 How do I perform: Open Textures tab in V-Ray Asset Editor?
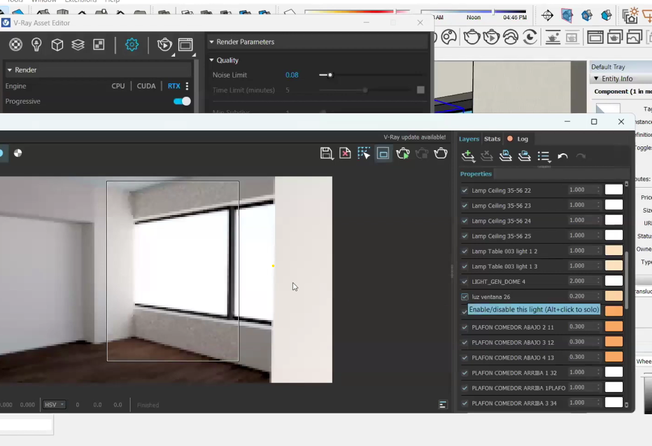(99, 45)
